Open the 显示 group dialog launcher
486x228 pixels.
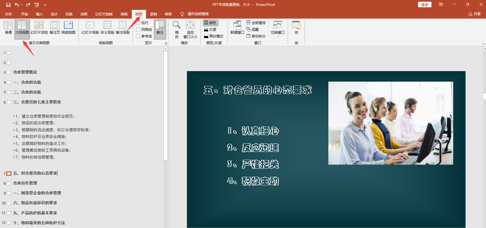click(x=166, y=43)
